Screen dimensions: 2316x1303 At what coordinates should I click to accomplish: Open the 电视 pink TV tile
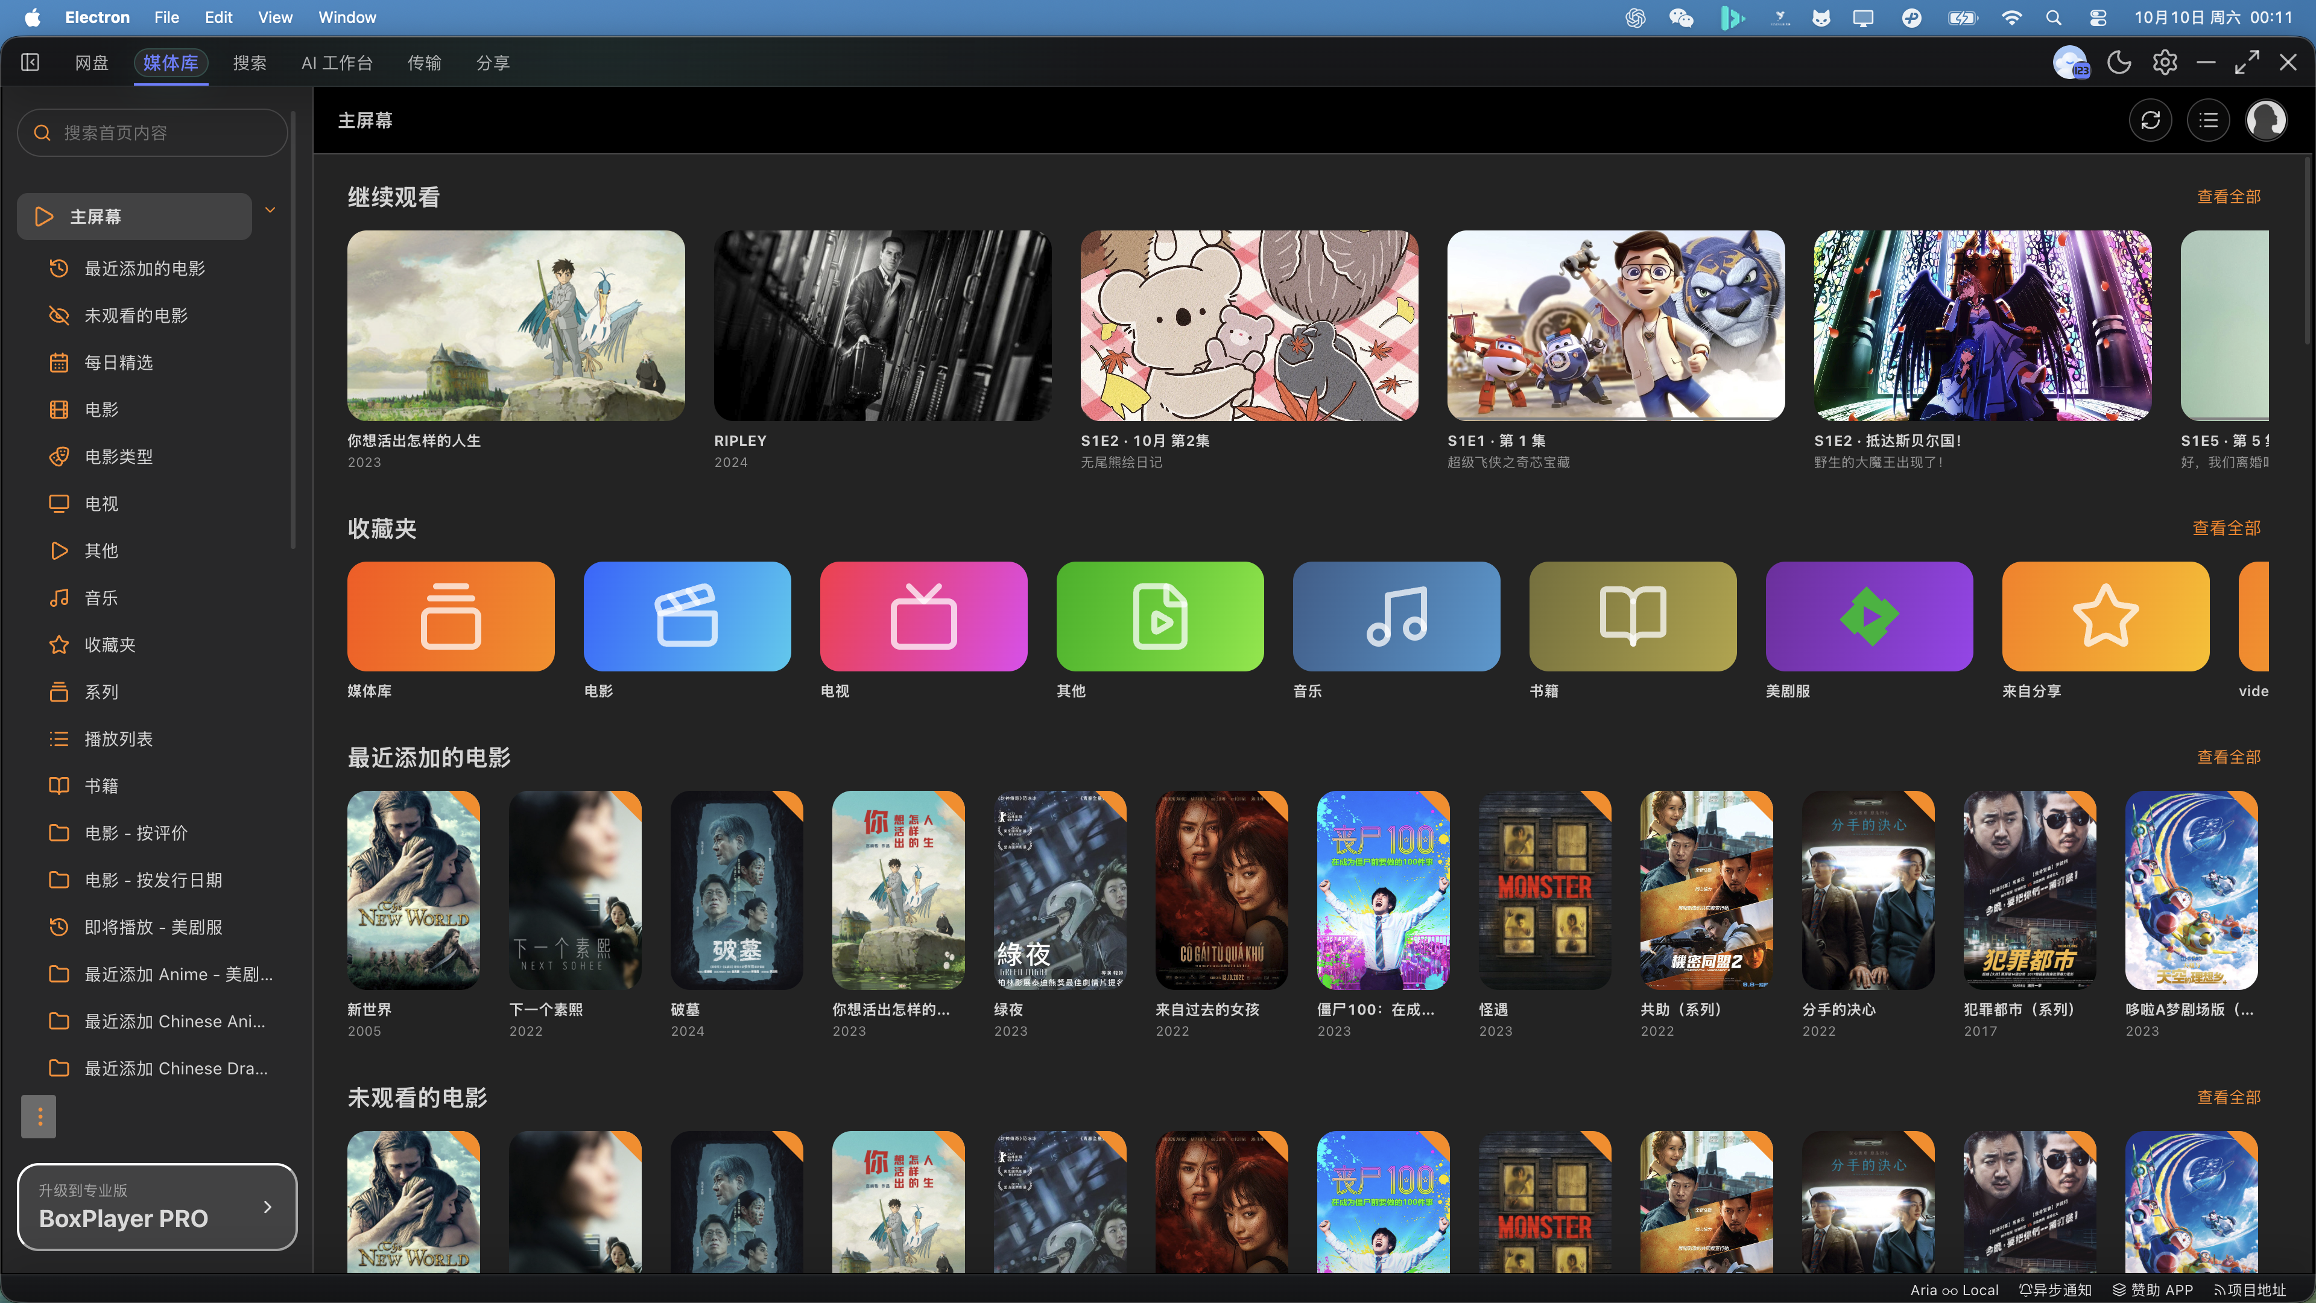(x=923, y=616)
